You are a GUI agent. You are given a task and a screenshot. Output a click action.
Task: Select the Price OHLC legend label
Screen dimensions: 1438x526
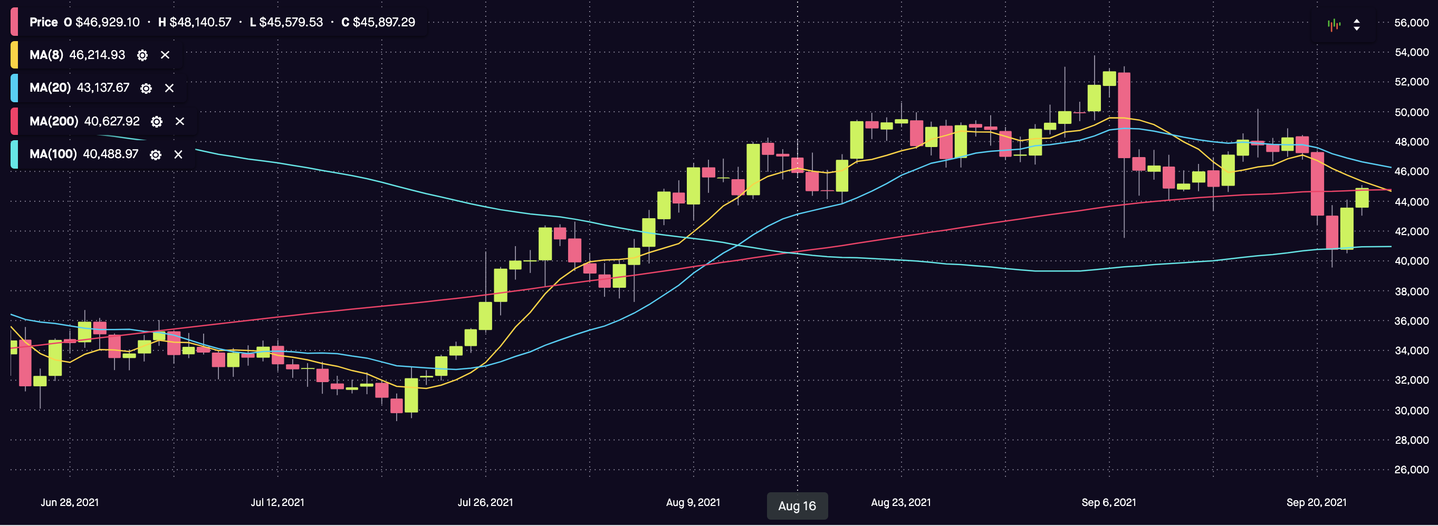(x=44, y=22)
